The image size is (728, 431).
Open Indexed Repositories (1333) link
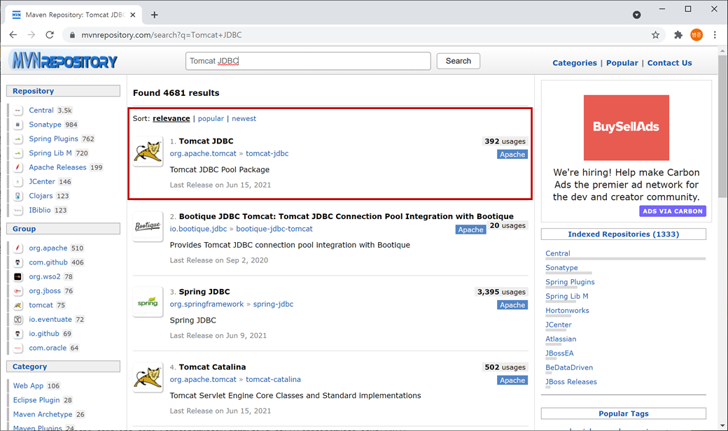coord(623,234)
